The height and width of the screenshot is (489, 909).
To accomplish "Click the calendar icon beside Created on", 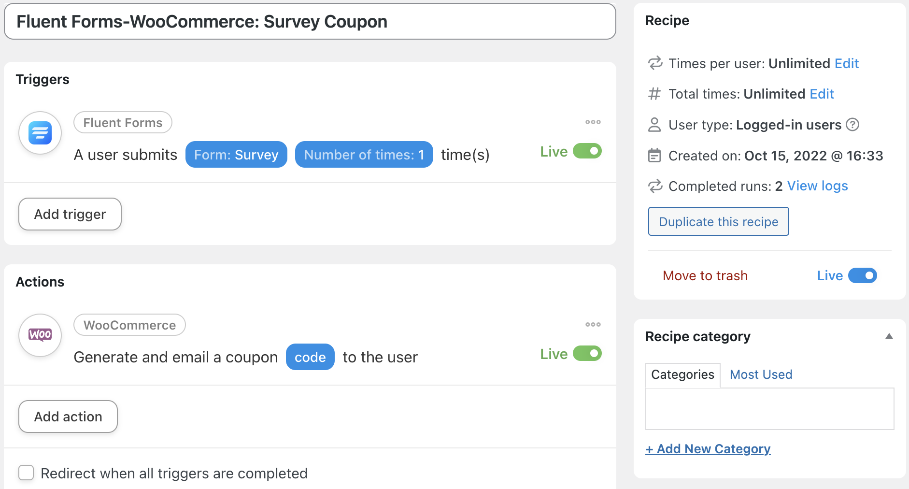I will click(654, 156).
